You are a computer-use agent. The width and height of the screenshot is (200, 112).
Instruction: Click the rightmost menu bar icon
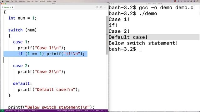(197, 1)
